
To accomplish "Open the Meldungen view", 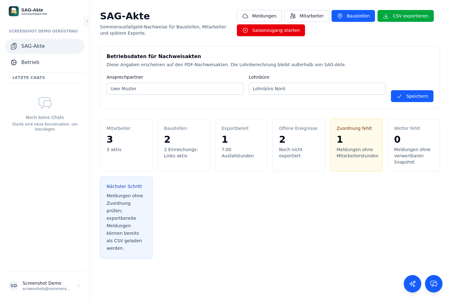I will pyautogui.click(x=259, y=16).
